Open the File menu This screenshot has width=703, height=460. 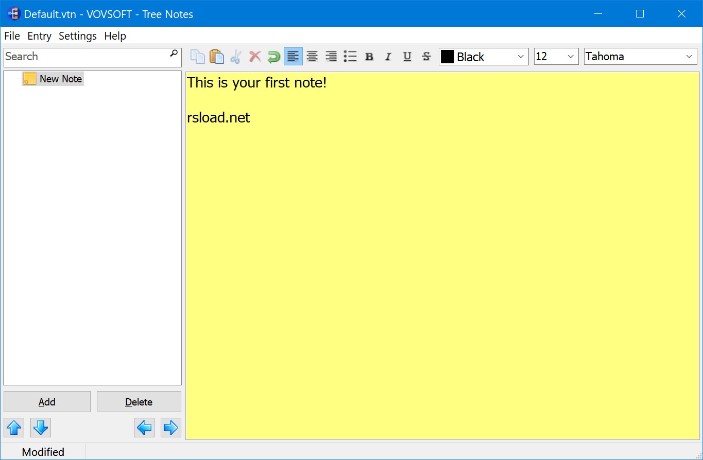[x=12, y=36]
